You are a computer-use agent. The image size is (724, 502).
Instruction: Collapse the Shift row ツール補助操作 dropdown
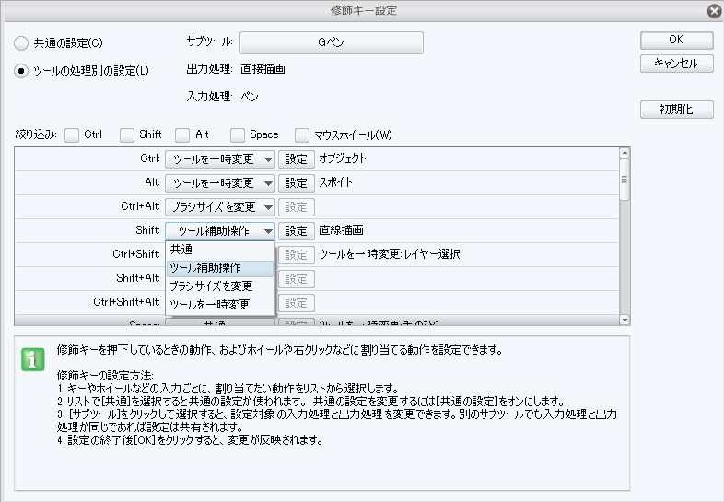click(x=220, y=231)
